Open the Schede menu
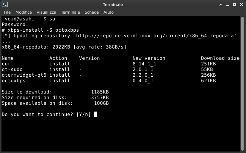 point(92,12)
